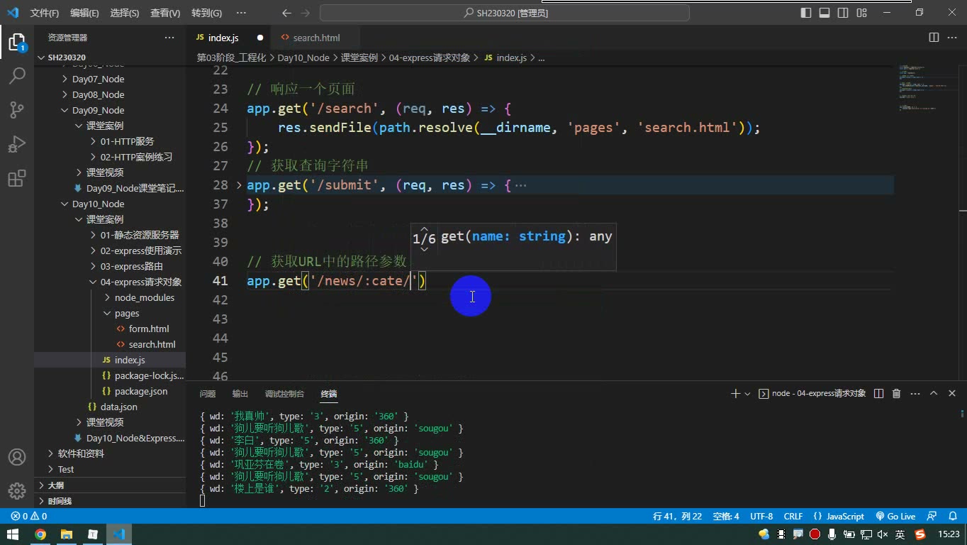Viewport: 967px width, 545px height.
Task: Open notifications bell in status bar
Action: pyautogui.click(x=951, y=517)
